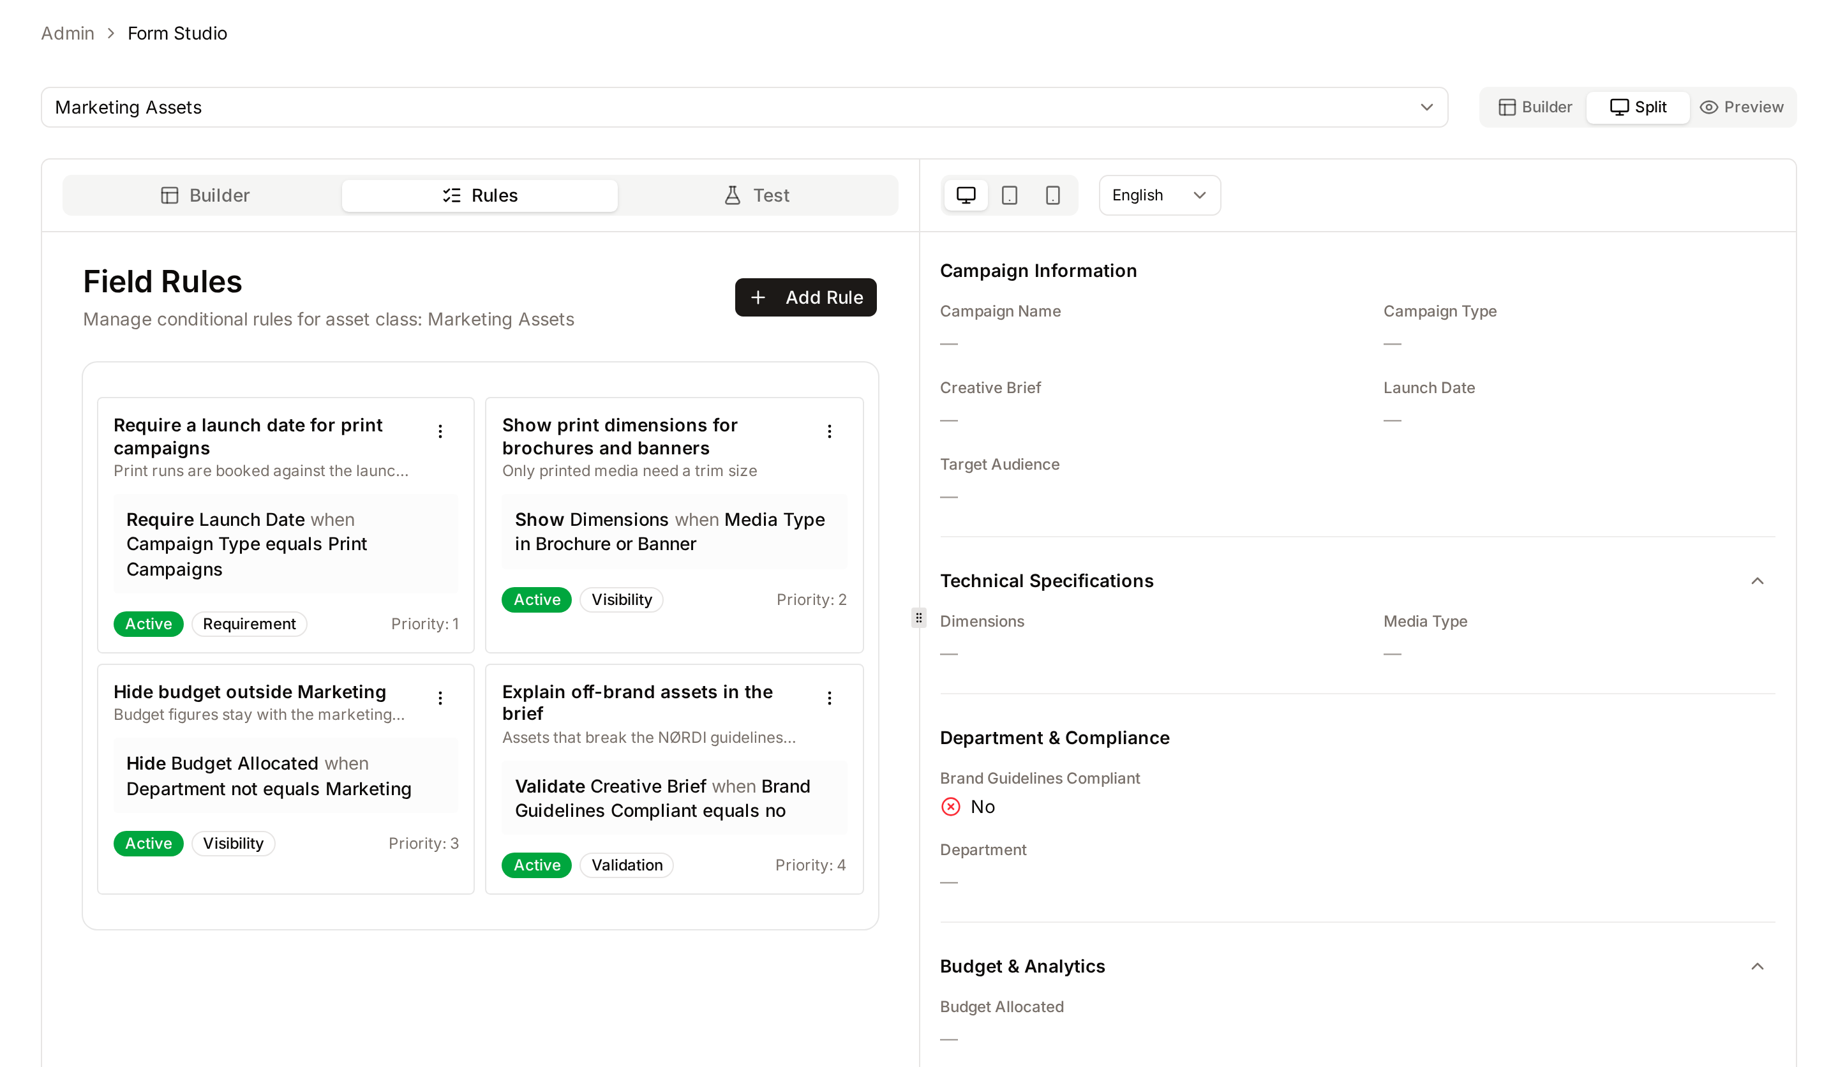1838x1067 pixels.
Task: Click the red X compliance icon
Action: pos(950,807)
